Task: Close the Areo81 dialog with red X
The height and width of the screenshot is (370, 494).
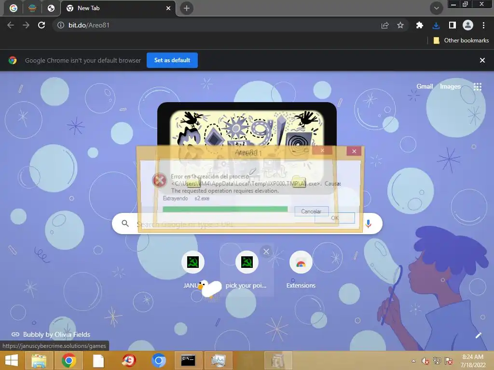Action: [x=354, y=151]
